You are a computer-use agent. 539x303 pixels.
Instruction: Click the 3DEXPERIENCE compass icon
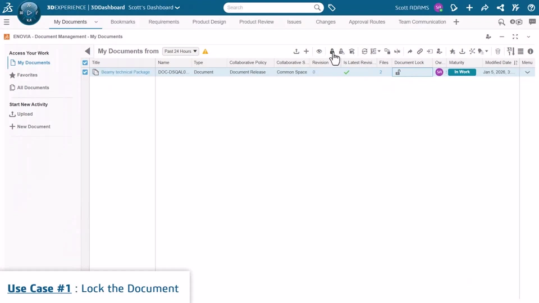tap(29, 13)
